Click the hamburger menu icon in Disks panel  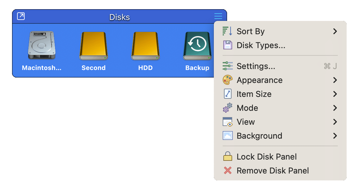218,16
